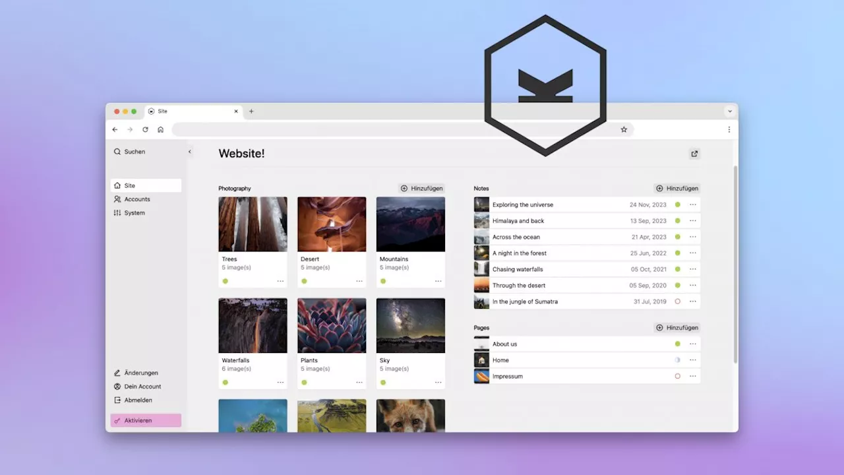Toggle the status dot of the Desert album
Image resolution: width=844 pixels, height=475 pixels.
[x=304, y=281]
